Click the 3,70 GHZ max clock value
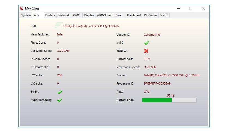This screenshot has height=132, width=228. click(150, 67)
